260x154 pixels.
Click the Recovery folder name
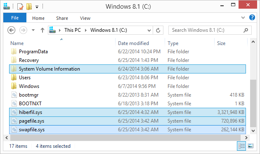coord(29,60)
